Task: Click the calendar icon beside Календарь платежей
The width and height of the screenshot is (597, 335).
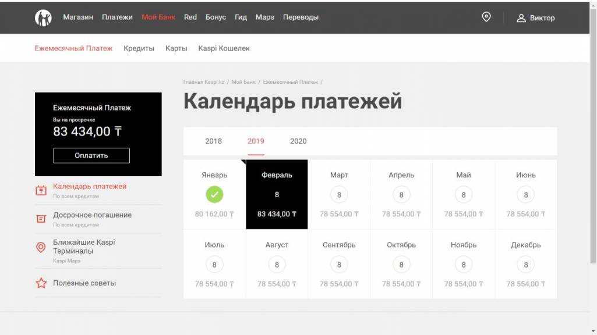Action: coord(41,190)
